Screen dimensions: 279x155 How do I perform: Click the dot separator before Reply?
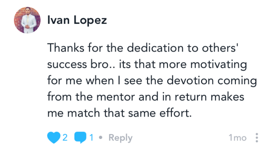pyautogui.click(x=100, y=137)
